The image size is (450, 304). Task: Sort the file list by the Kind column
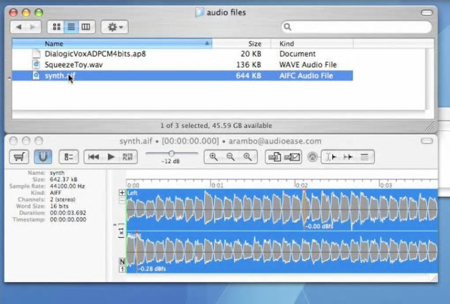312,44
